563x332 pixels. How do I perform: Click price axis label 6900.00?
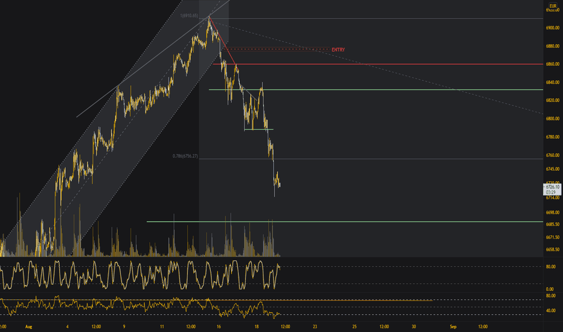pyautogui.click(x=552, y=28)
